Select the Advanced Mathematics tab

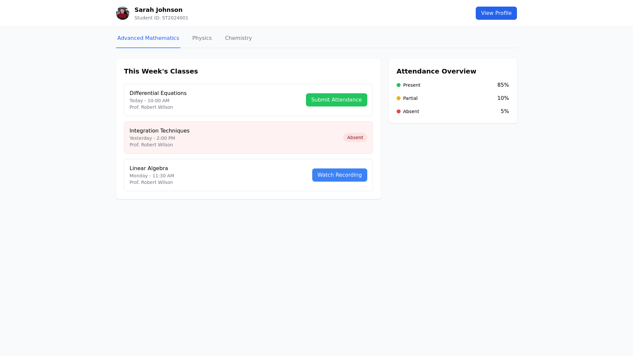click(x=148, y=38)
